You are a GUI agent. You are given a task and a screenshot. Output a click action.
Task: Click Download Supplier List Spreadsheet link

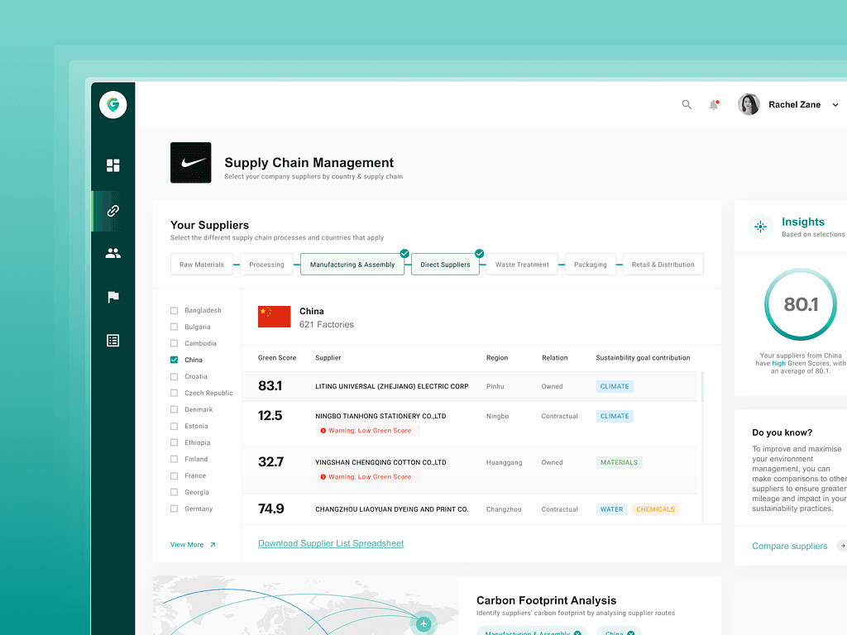click(331, 543)
